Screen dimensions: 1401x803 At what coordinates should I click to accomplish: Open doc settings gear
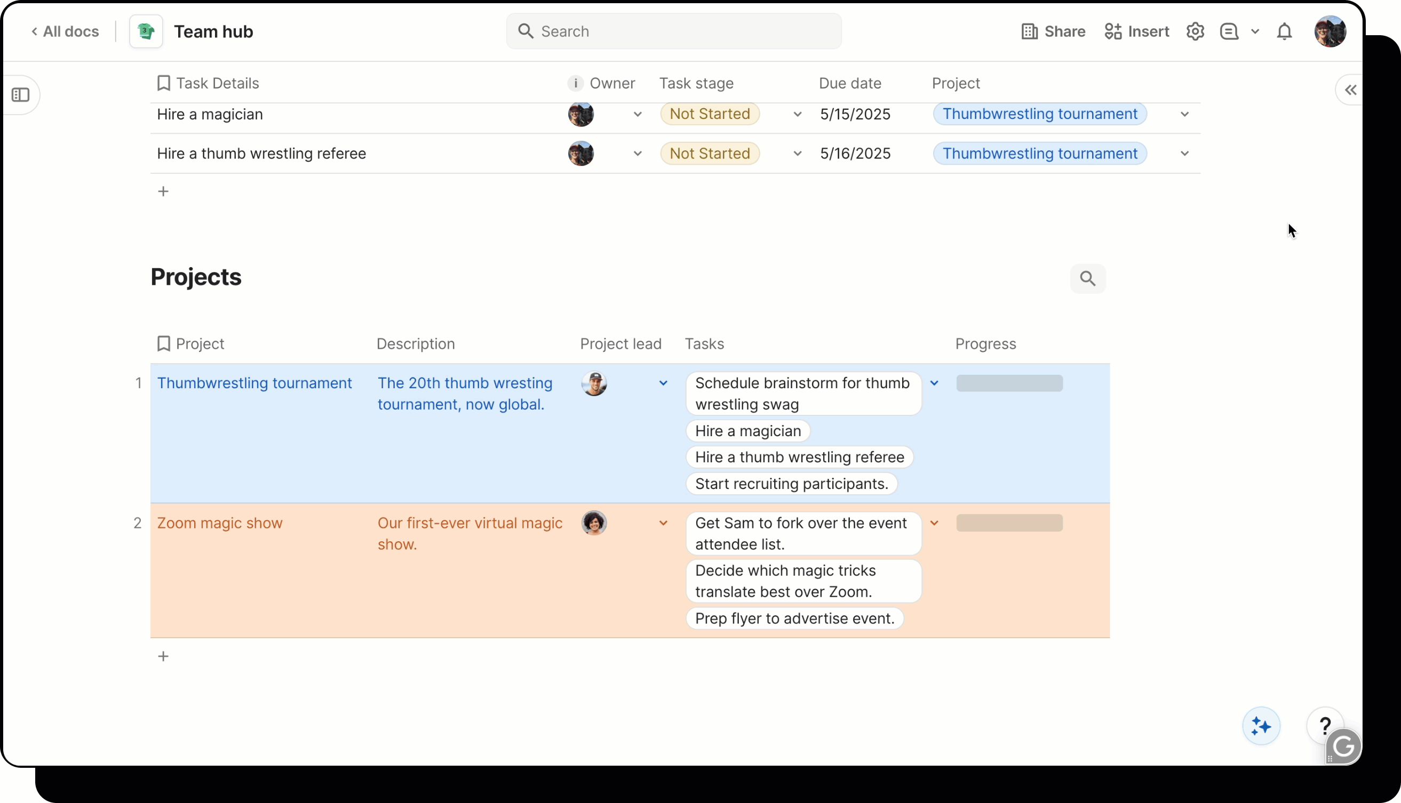pos(1195,31)
